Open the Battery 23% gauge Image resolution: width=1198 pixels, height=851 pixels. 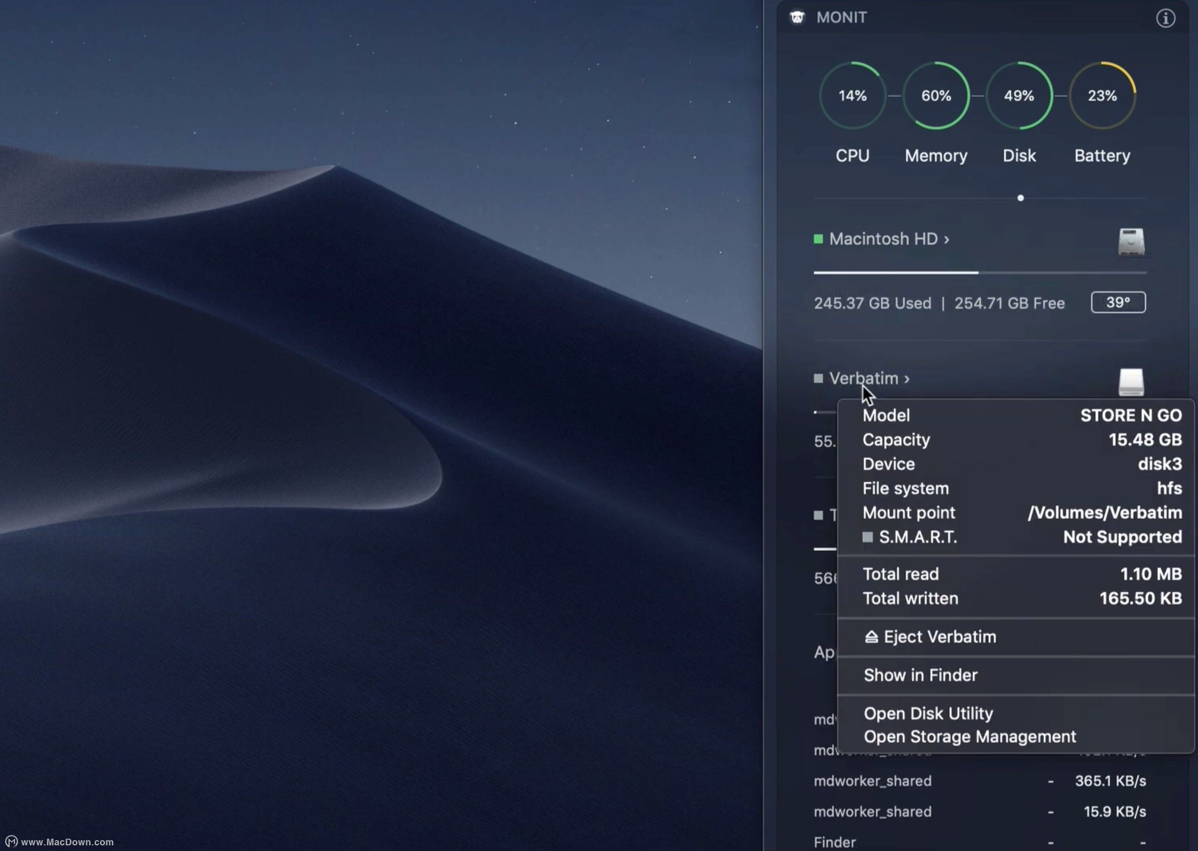pos(1102,95)
